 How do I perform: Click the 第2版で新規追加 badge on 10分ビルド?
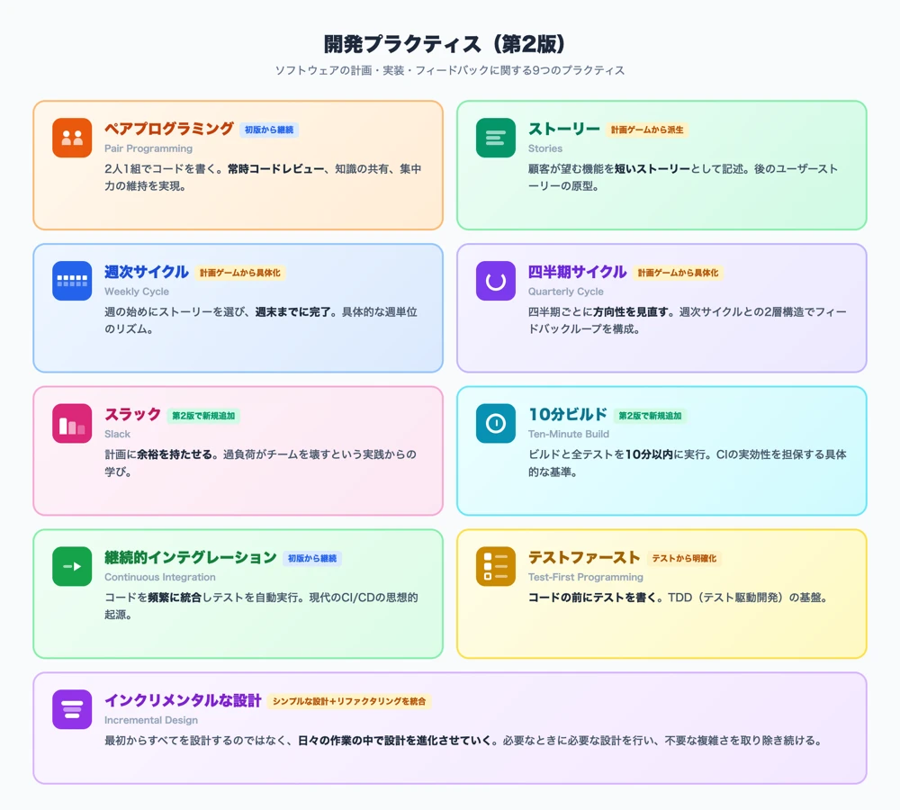click(651, 416)
